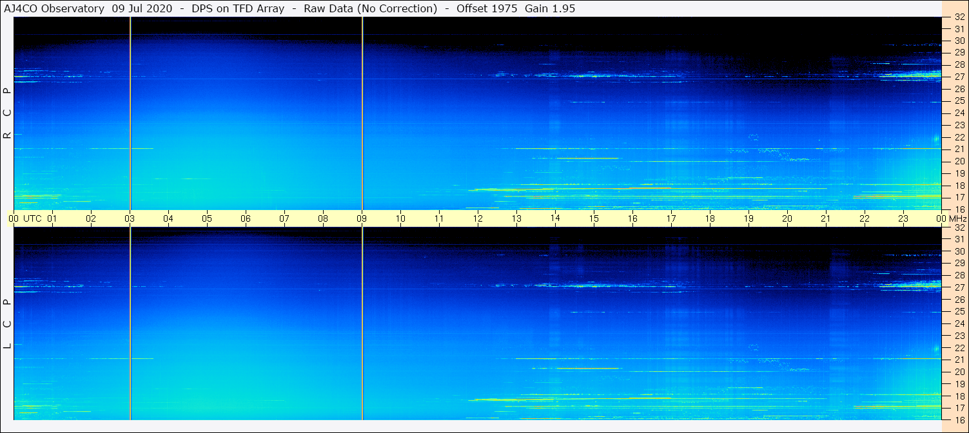Click the 25 MHz tick of RCP scale
The width and height of the screenshot is (969, 433).
pos(959,101)
